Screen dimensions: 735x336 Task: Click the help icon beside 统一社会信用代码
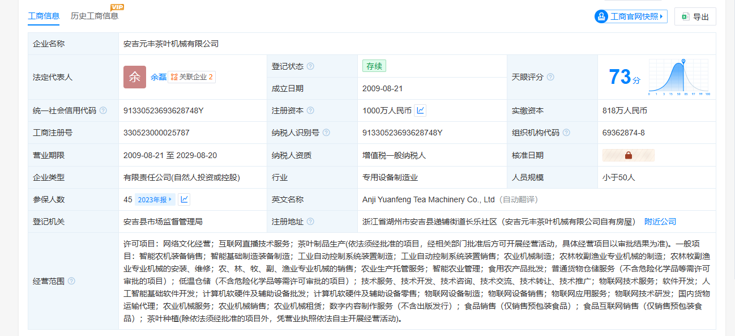pyautogui.click(x=103, y=110)
